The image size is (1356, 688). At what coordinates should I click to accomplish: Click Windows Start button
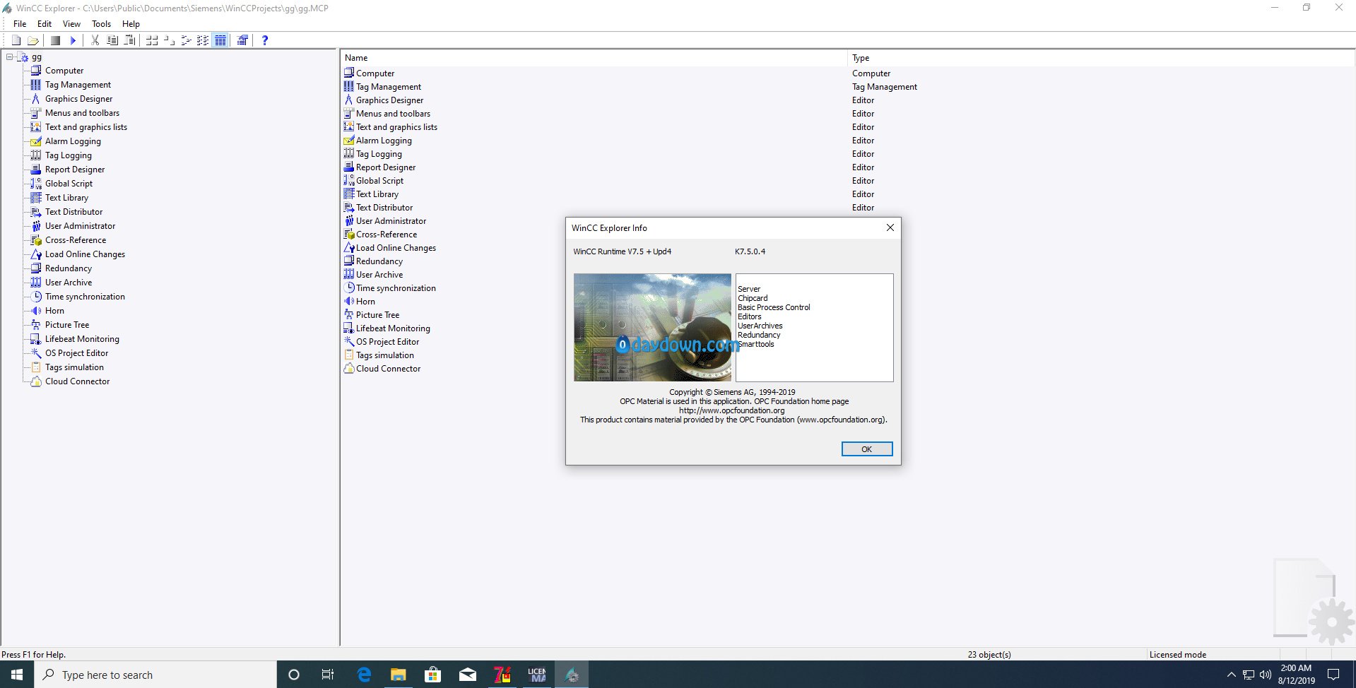click(x=17, y=675)
